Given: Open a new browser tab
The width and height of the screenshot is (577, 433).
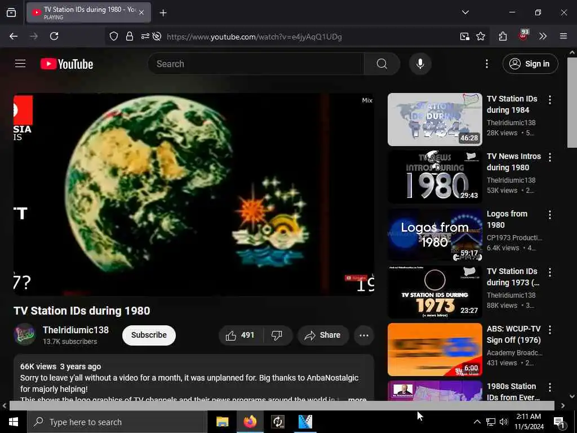Looking at the screenshot, I should (163, 13).
